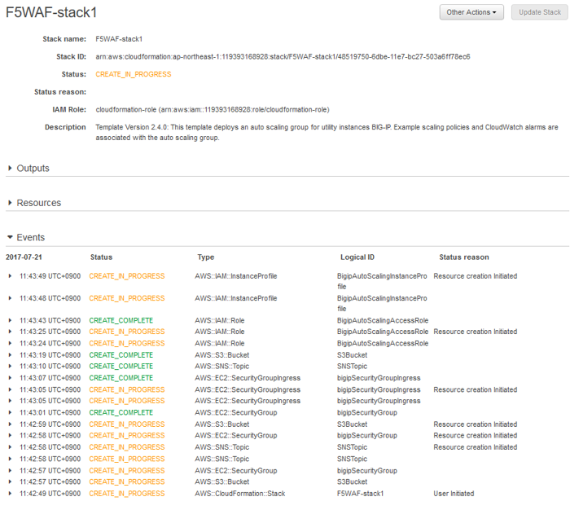Image resolution: width=570 pixels, height=510 pixels.
Task: Click the Status reason column header
Action: [464, 257]
